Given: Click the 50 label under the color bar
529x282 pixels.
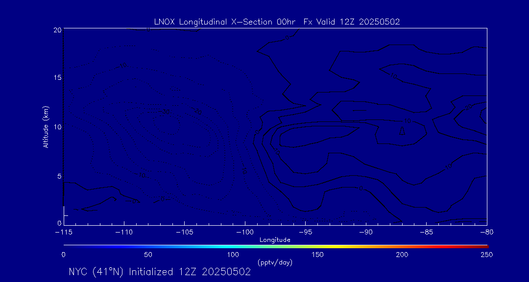Looking at the screenshot, I should click(148, 255).
